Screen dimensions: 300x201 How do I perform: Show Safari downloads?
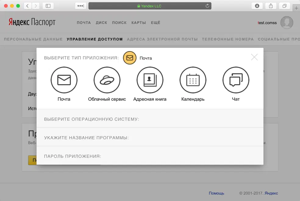coord(257,6)
